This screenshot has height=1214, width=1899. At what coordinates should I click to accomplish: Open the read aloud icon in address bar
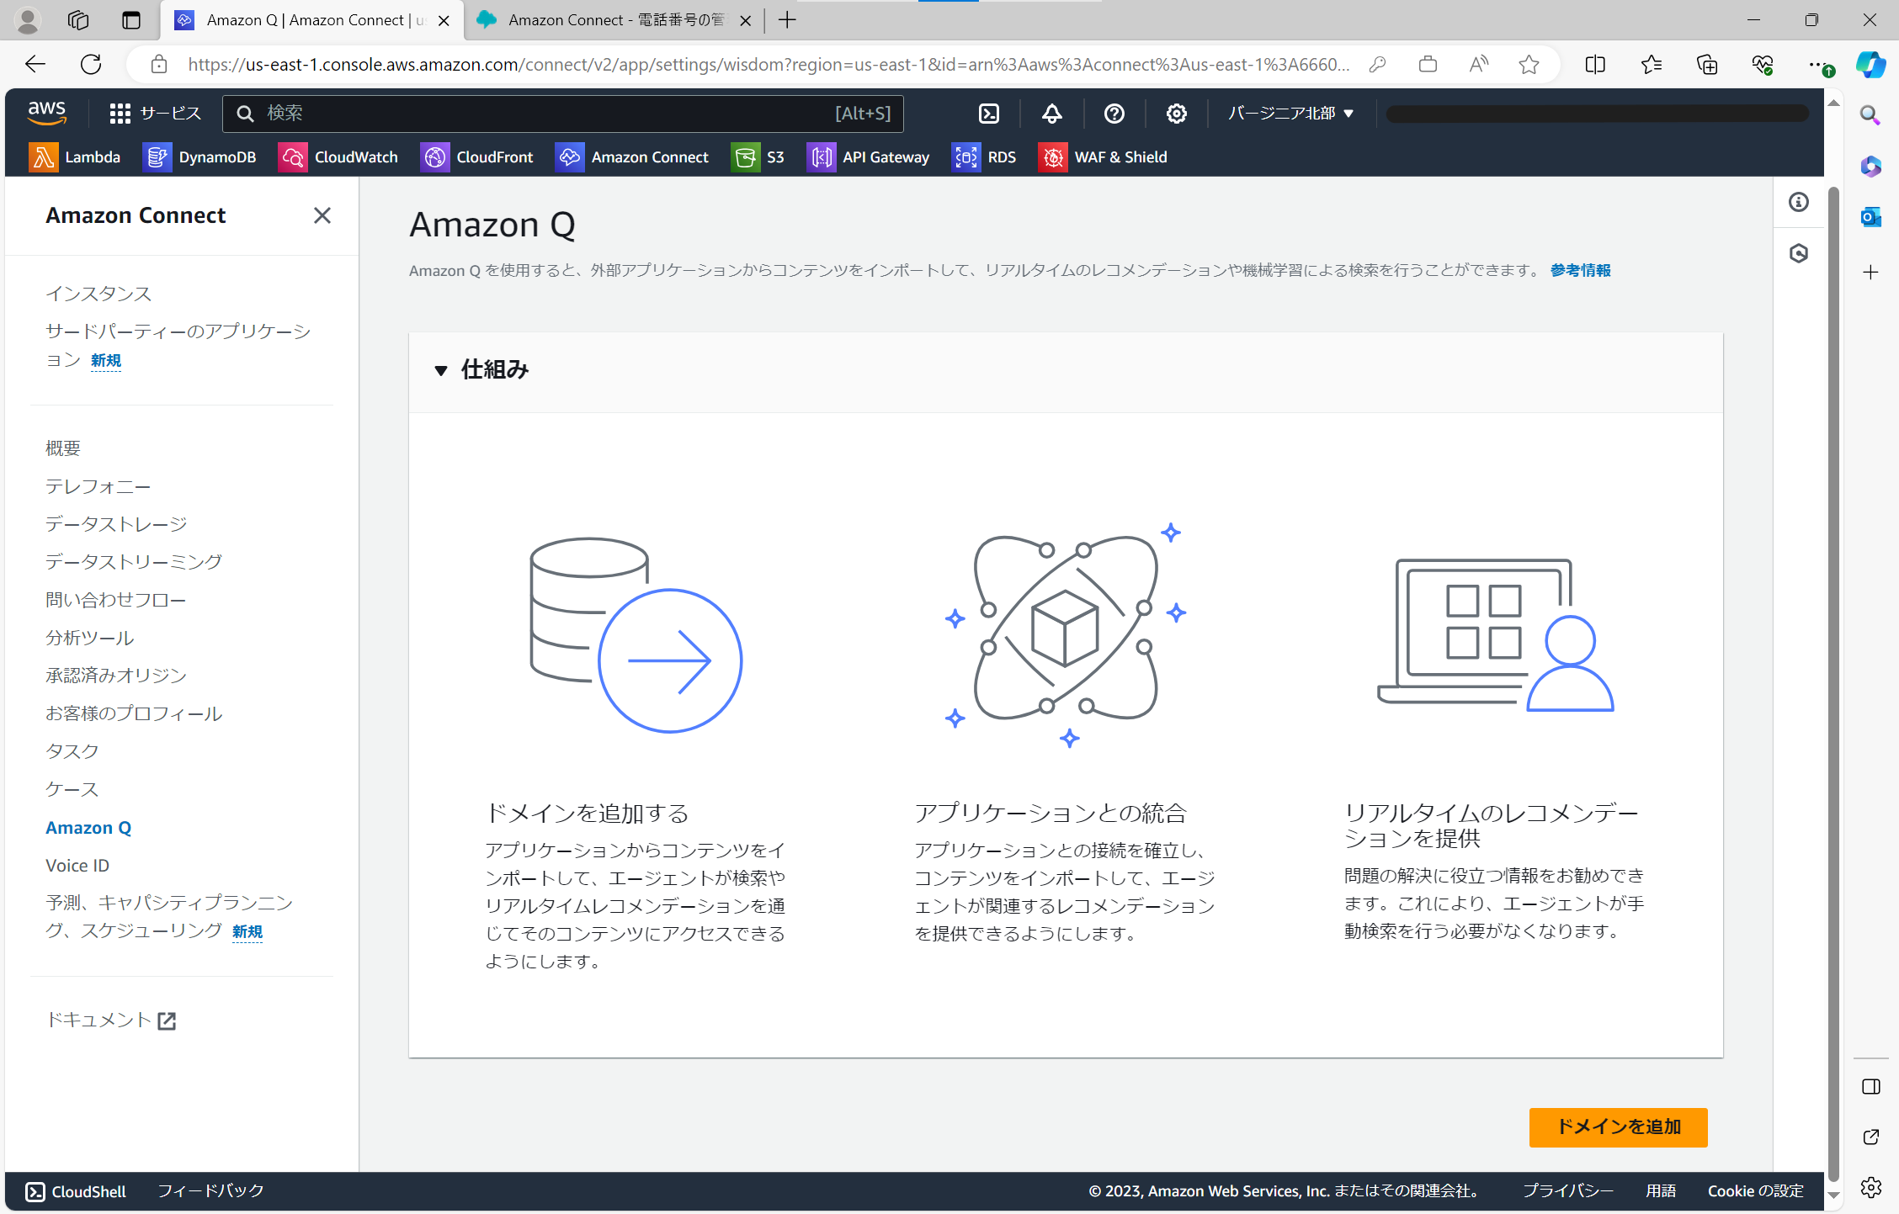tap(1478, 65)
